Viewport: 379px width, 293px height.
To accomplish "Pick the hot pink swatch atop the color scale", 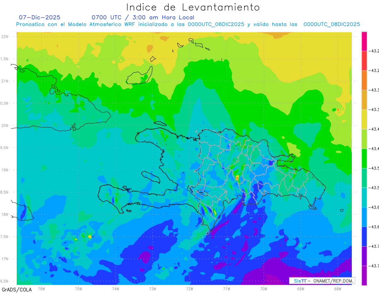I will 364,41.
